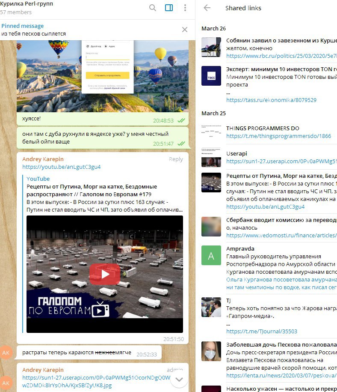This screenshot has width=337, height=392.
Task: Open the TJ shared entry thumbnail
Action: click(x=211, y=307)
